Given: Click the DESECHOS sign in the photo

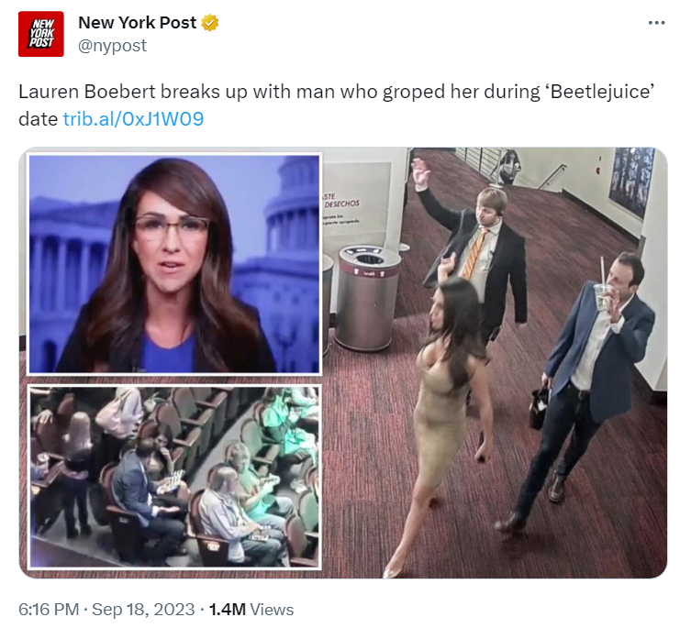Looking at the screenshot, I should [341, 204].
